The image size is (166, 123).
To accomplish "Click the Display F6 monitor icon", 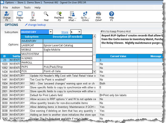I will pos(20,14).
